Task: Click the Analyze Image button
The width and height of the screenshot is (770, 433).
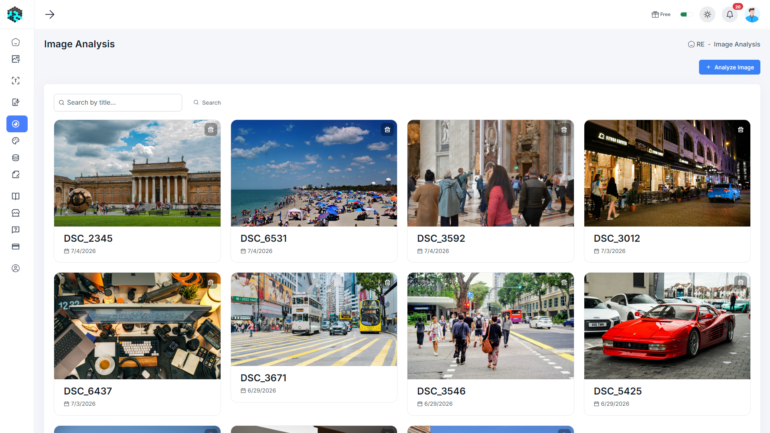Action: (729, 67)
